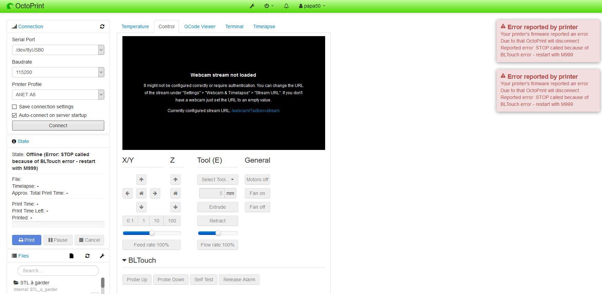This screenshot has width=602, height=294.
Task: Open the papa50 user menu
Action: [x=312, y=6]
